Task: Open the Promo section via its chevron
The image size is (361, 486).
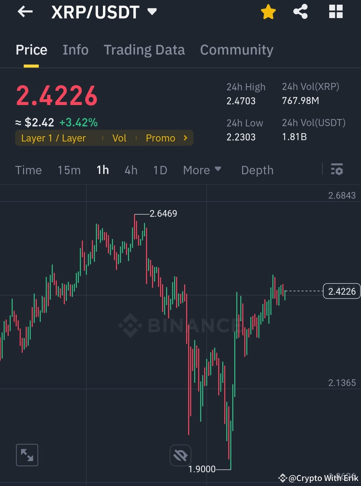Action: (x=186, y=138)
